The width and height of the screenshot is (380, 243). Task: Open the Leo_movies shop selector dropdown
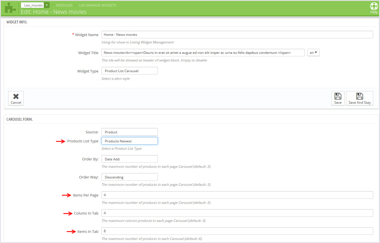point(35,5)
